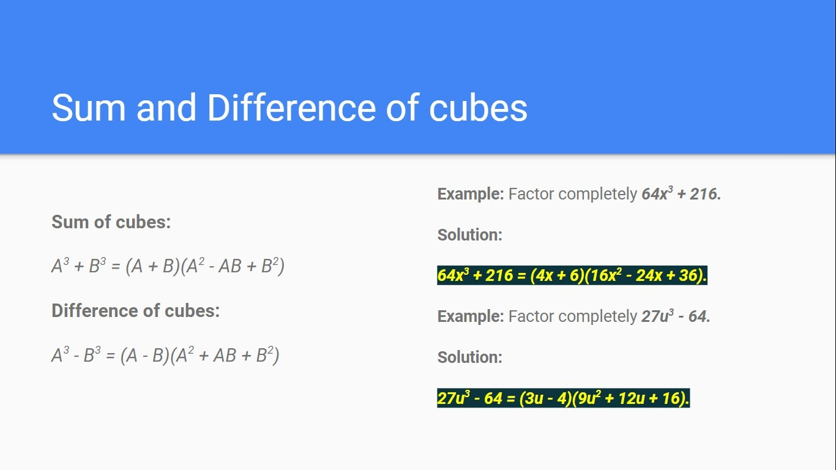Viewport: 836px width, 470px height.
Task: Click the second 'Solution:' label
Action: pos(470,357)
